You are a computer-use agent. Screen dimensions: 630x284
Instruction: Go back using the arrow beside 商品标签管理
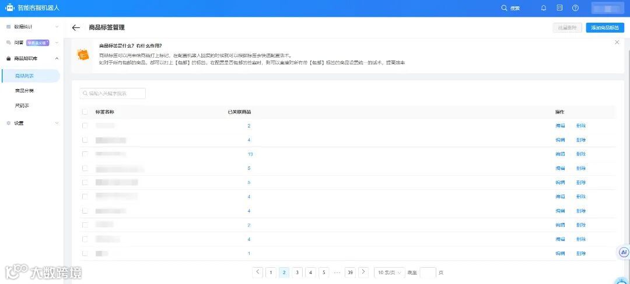coord(76,27)
